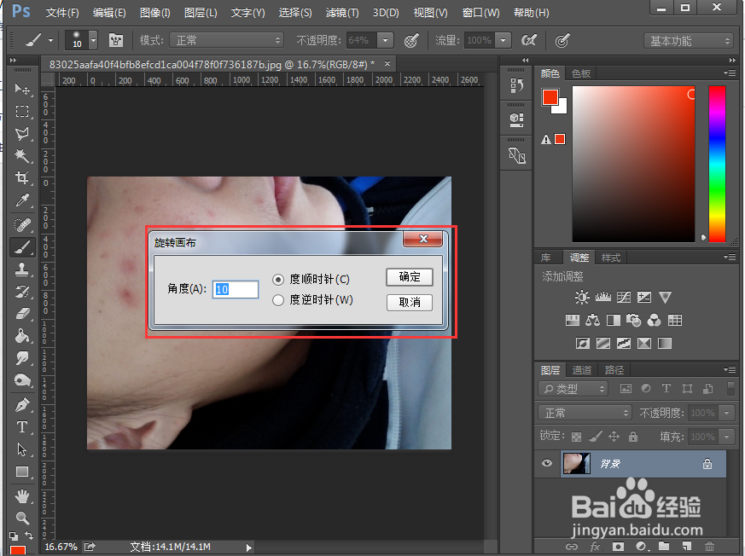745x556 pixels.
Task: Toggle lock position icon
Action: (x=614, y=437)
